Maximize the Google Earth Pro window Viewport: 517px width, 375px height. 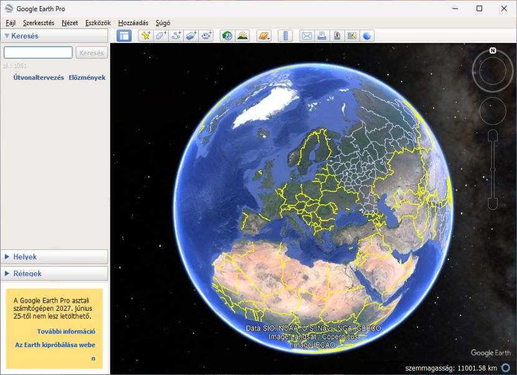pos(480,9)
